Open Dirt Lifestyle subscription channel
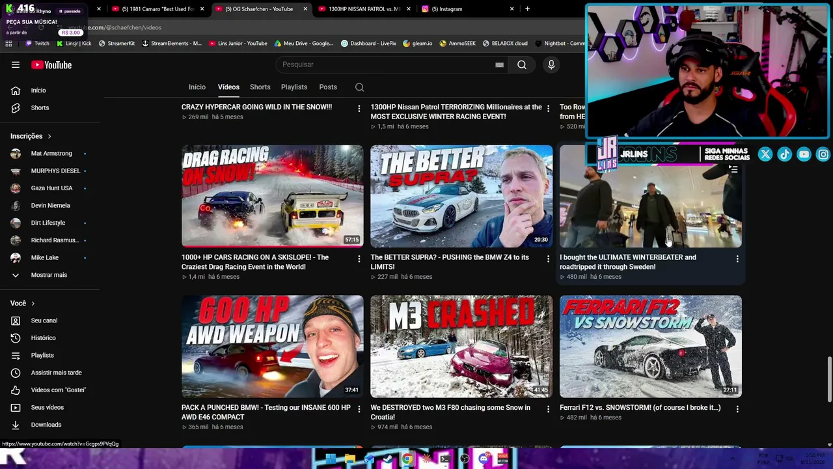This screenshot has width=833, height=469. 49,223
